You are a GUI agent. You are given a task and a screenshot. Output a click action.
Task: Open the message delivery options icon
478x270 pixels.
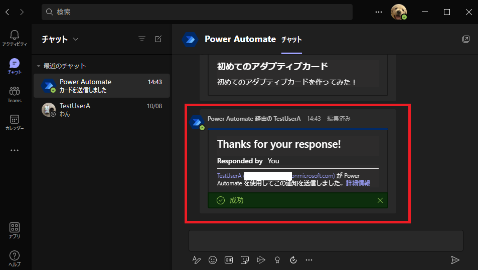(x=261, y=260)
